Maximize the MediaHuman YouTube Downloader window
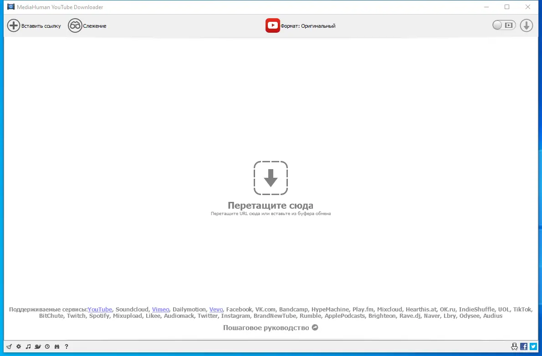 click(x=507, y=7)
